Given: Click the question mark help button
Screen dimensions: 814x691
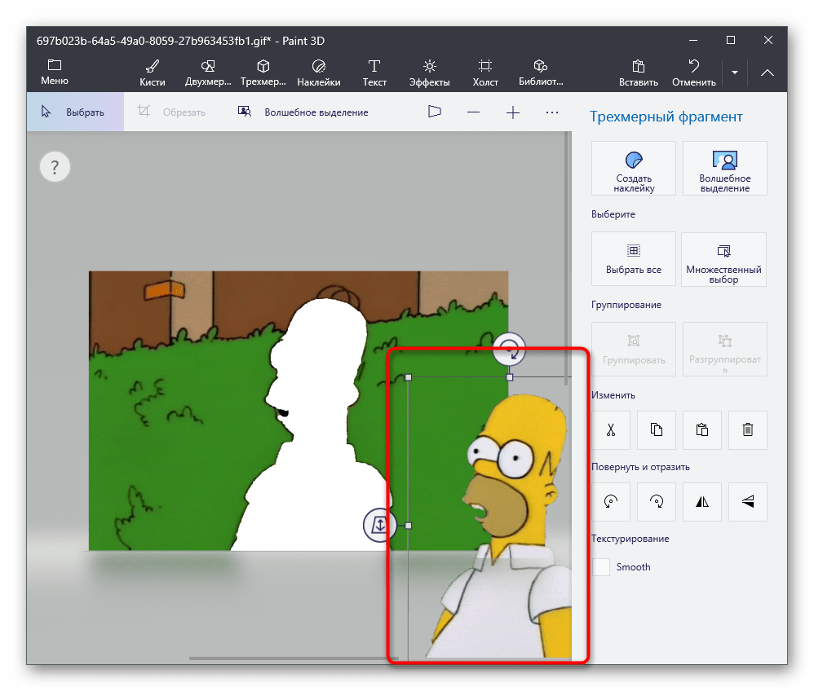Looking at the screenshot, I should tap(55, 168).
